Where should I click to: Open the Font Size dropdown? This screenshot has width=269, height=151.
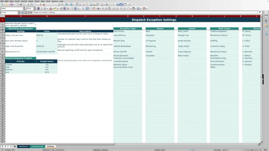(x=34, y=8)
